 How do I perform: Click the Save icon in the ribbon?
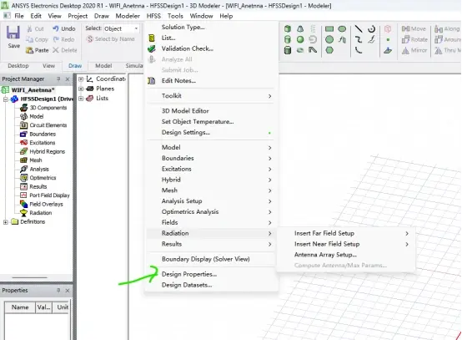point(13,33)
